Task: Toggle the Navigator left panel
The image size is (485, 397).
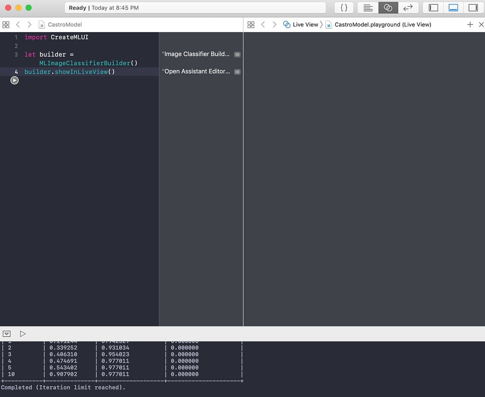Action: pos(433,8)
